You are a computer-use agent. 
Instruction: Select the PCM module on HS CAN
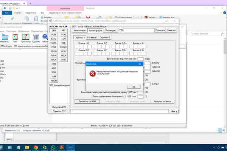click(64, 35)
